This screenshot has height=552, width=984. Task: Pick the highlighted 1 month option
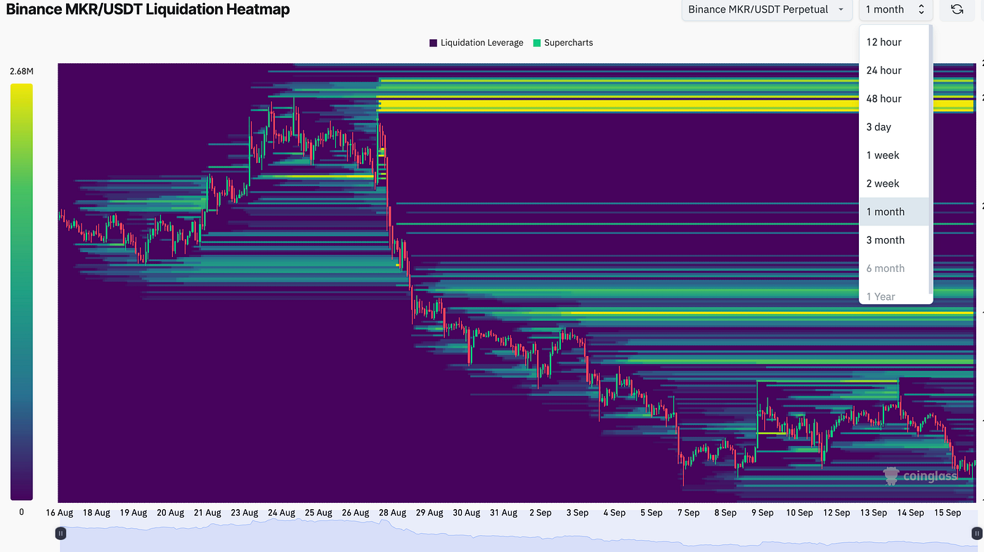[894, 211]
